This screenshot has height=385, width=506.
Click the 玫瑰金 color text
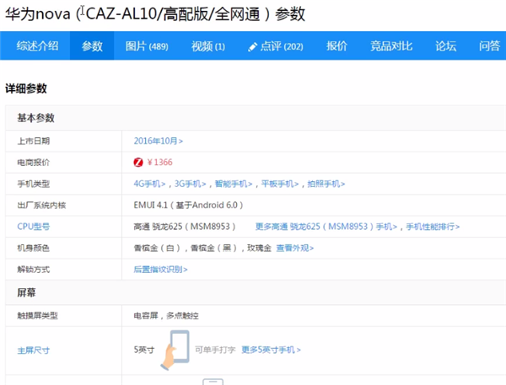click(259, 248)
